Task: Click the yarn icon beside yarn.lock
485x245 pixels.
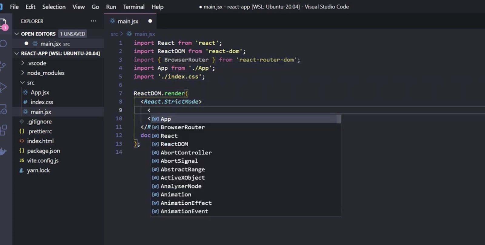Action: coord(22,170)
